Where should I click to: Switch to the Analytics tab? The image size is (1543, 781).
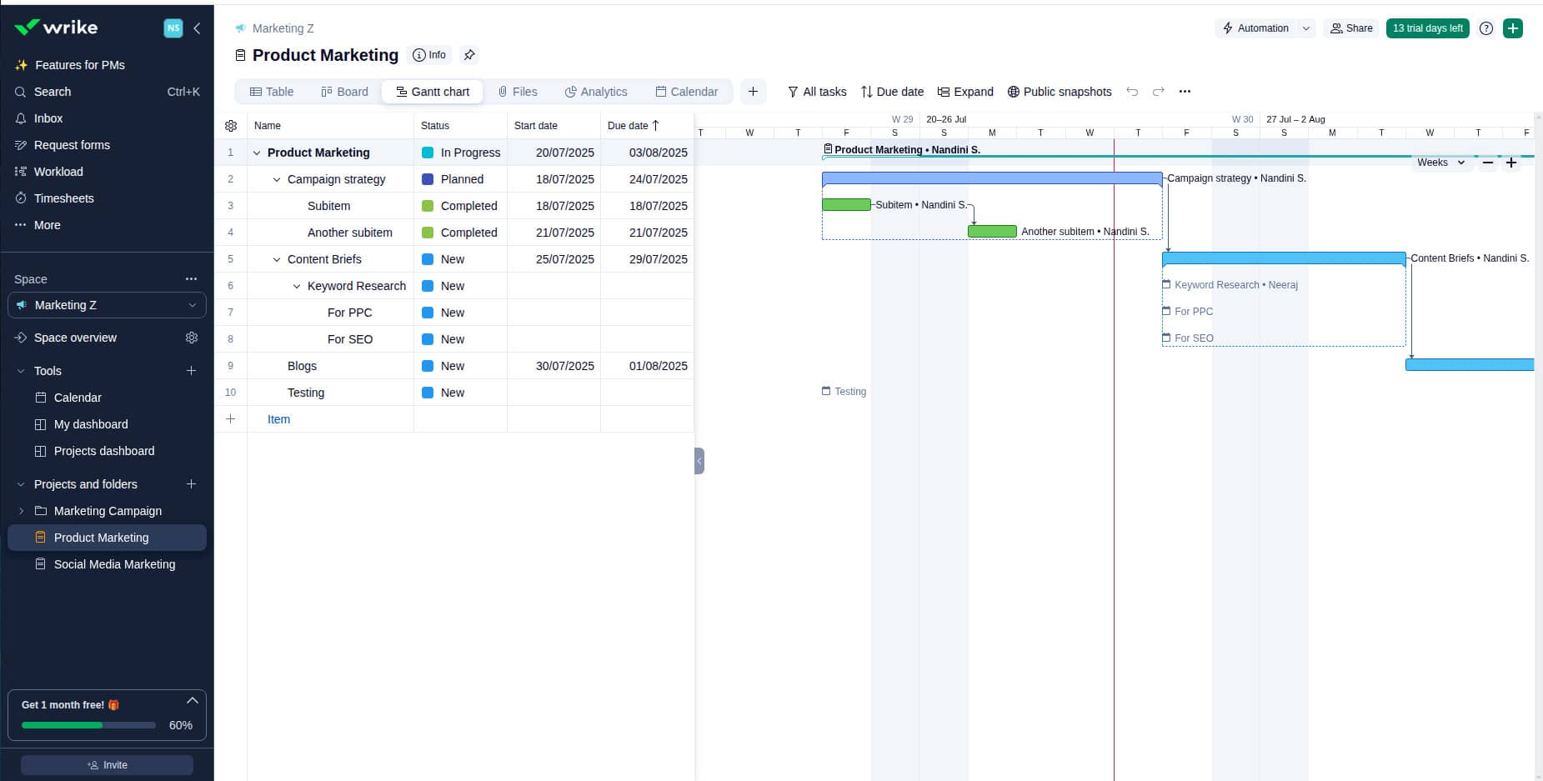595,92
